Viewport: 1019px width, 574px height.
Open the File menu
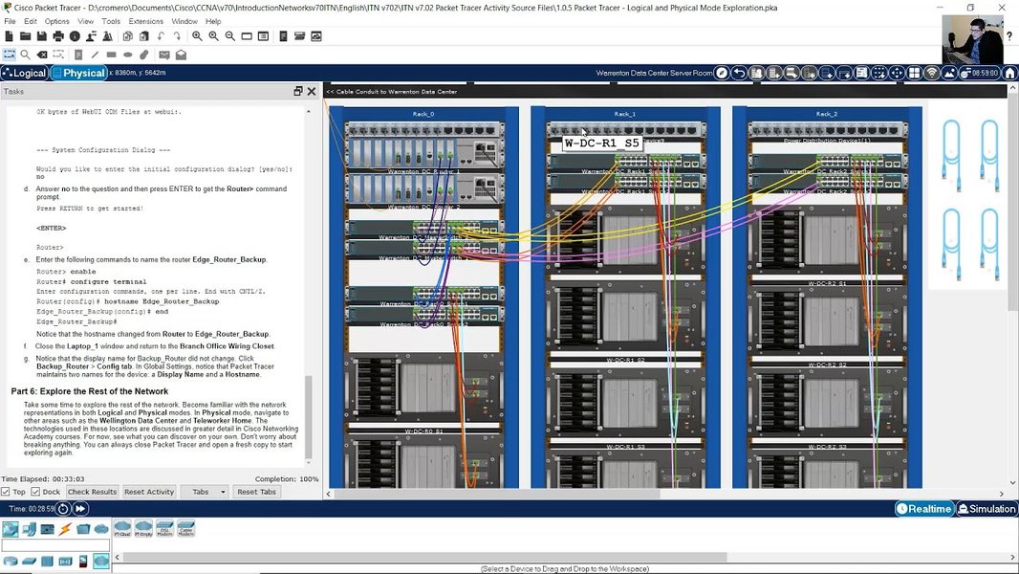point(10,21)
